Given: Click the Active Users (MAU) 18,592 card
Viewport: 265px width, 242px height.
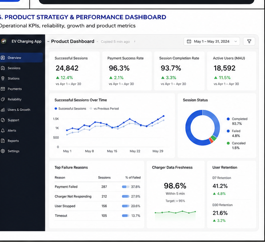Looking at the screenshot, I should point(232,71).
